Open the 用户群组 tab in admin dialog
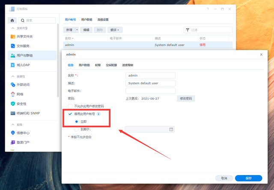 (84, 65)
